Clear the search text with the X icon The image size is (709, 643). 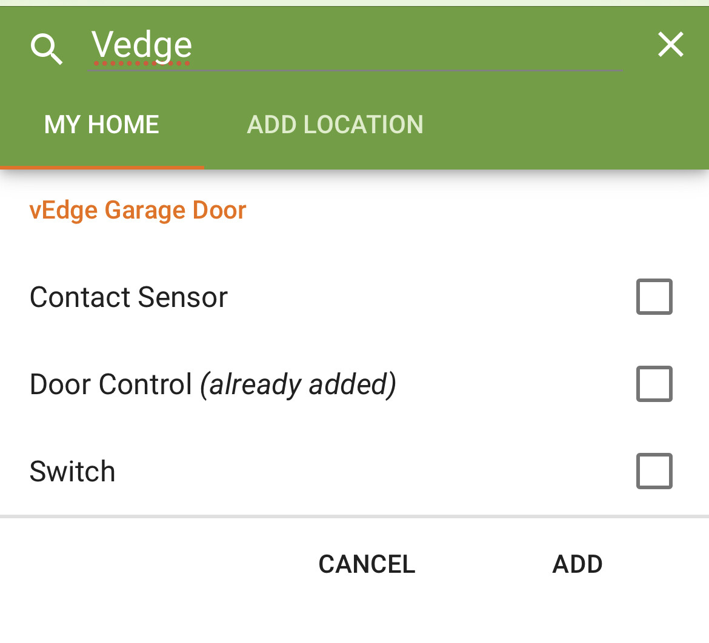671,44
